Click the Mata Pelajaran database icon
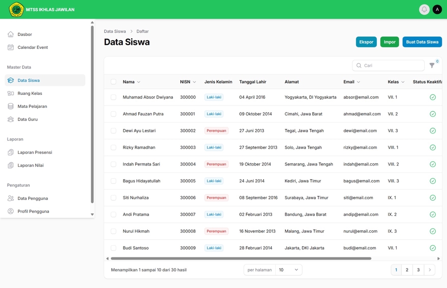The height and width of the screenshot is (288, 447). pyautogui.click(x=11, y=106)
